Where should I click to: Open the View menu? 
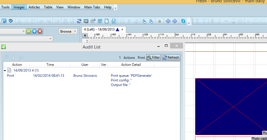(60, 7)
